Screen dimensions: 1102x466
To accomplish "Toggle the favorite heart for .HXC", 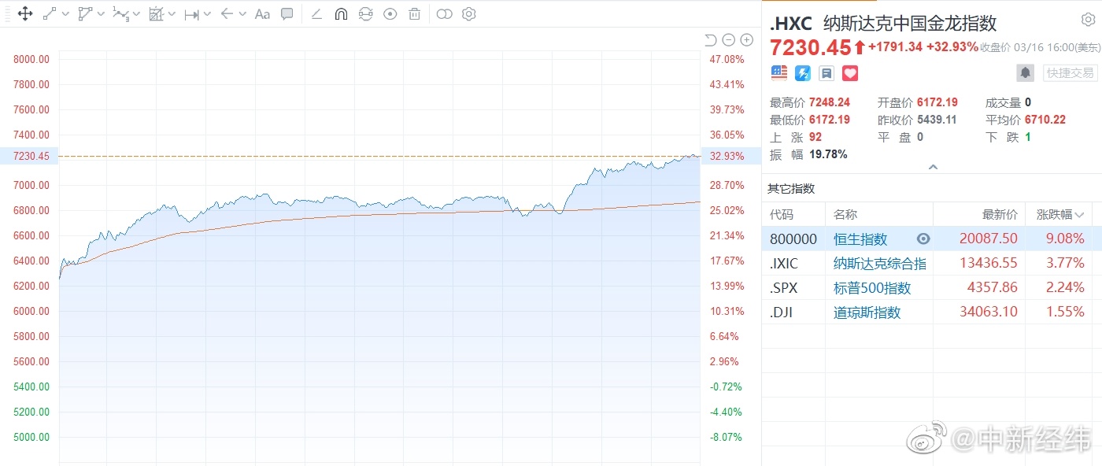I will pos(850,73).
